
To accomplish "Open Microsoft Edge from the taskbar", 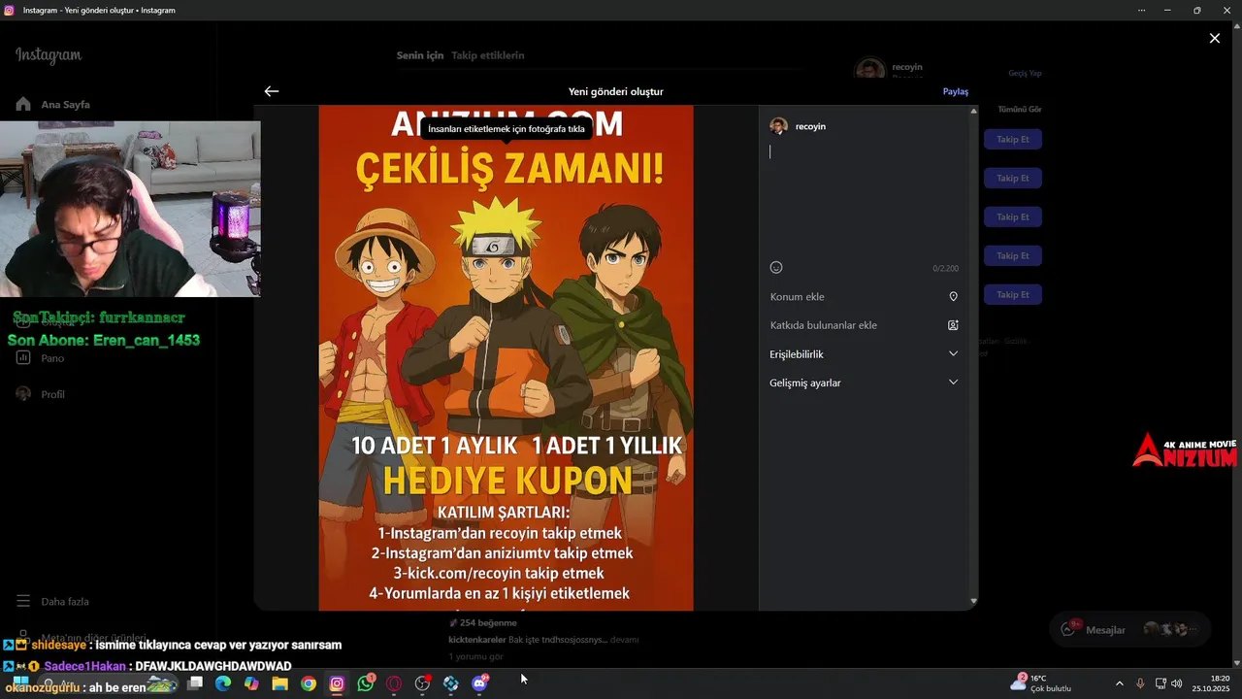I will click(x=223, y=683).
